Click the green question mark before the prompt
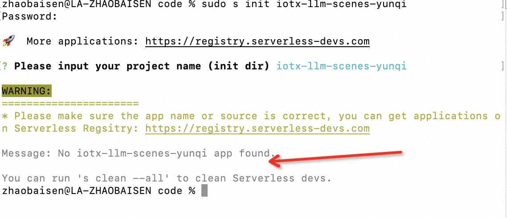The image size is (507, 218). (5, 66)
